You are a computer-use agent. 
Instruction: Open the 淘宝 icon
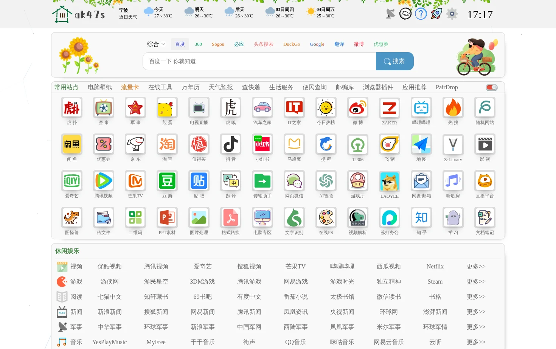[x=167, y=144]
